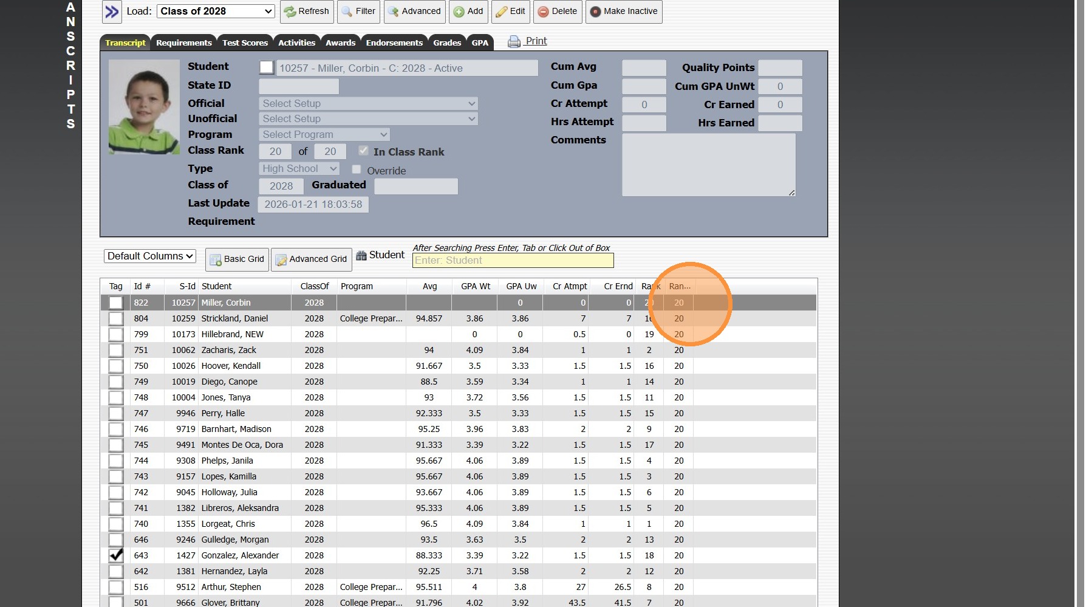This screenshot has height=607, width=1086.
Task: Click the Cum Avg field
Action: click(x=644, y=67)
